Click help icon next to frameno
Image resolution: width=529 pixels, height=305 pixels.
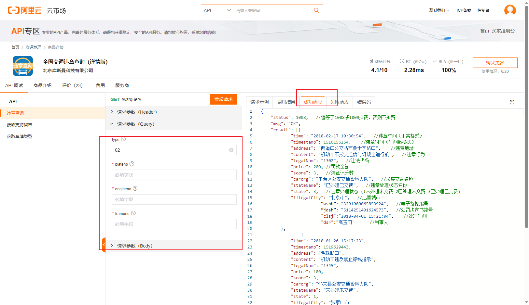pyautogui.click(x=133, y=213)
